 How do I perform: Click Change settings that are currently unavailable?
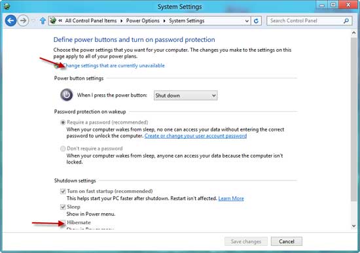114,65
